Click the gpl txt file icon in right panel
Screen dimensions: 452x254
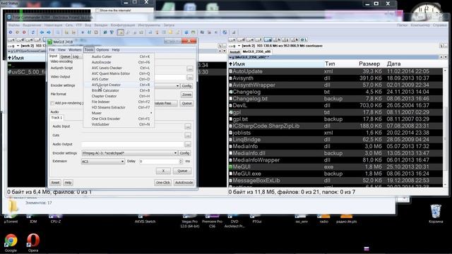[x=231, y=112]
